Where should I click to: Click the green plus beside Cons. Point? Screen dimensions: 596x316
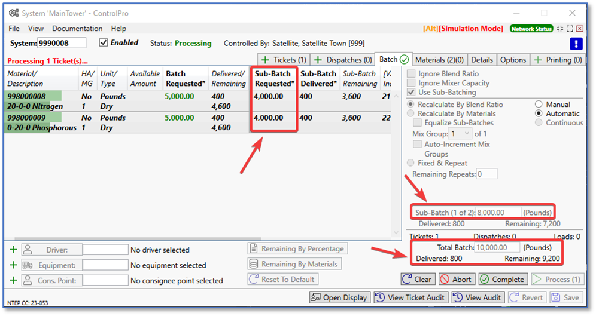click(14, 280)
